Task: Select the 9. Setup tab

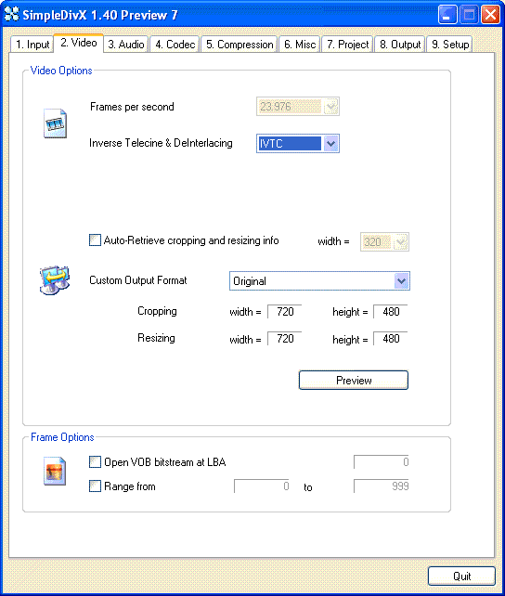Action: (x=450, y=45)
